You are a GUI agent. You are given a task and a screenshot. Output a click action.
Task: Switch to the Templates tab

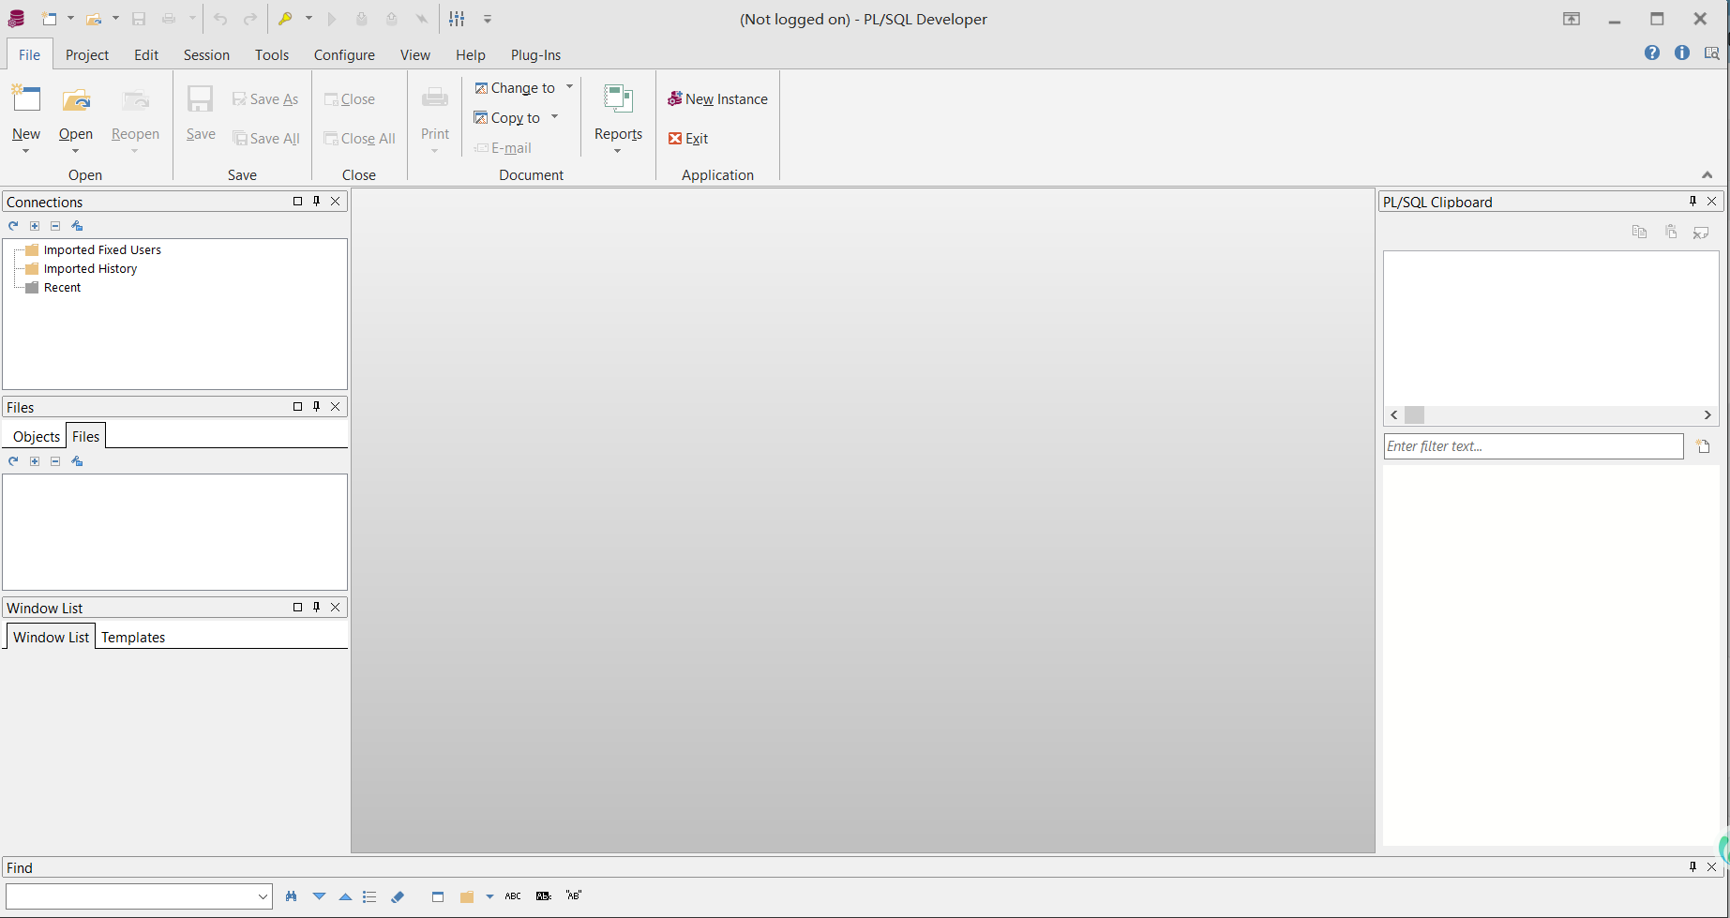tap(133, 638)
